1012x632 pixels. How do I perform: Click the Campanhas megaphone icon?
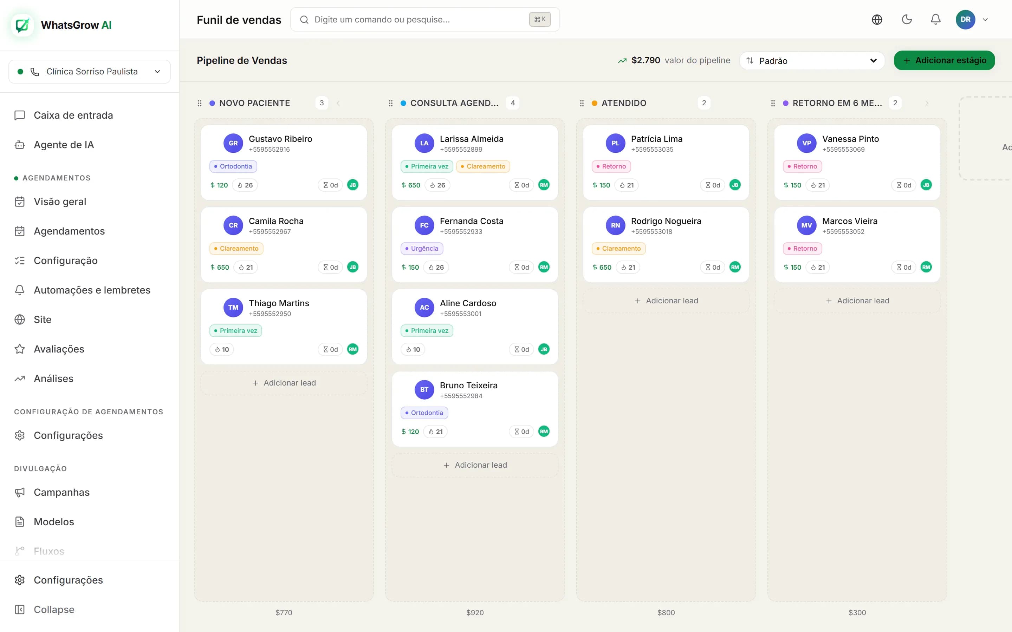[20, 492]
